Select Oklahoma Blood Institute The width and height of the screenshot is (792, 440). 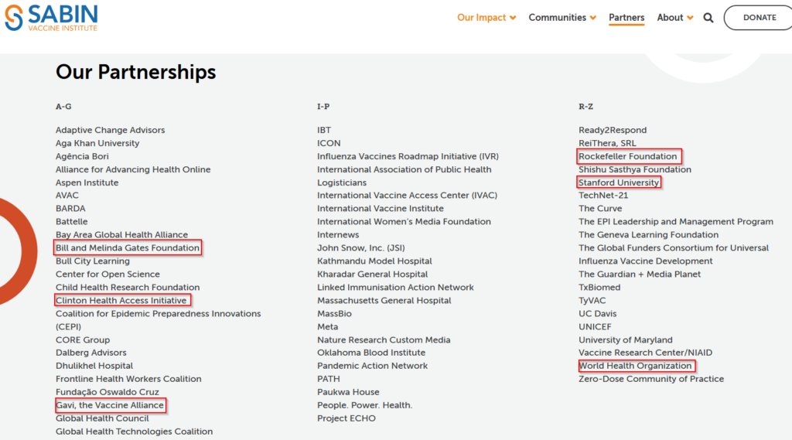pyautogui.click(x=371, y=352)
